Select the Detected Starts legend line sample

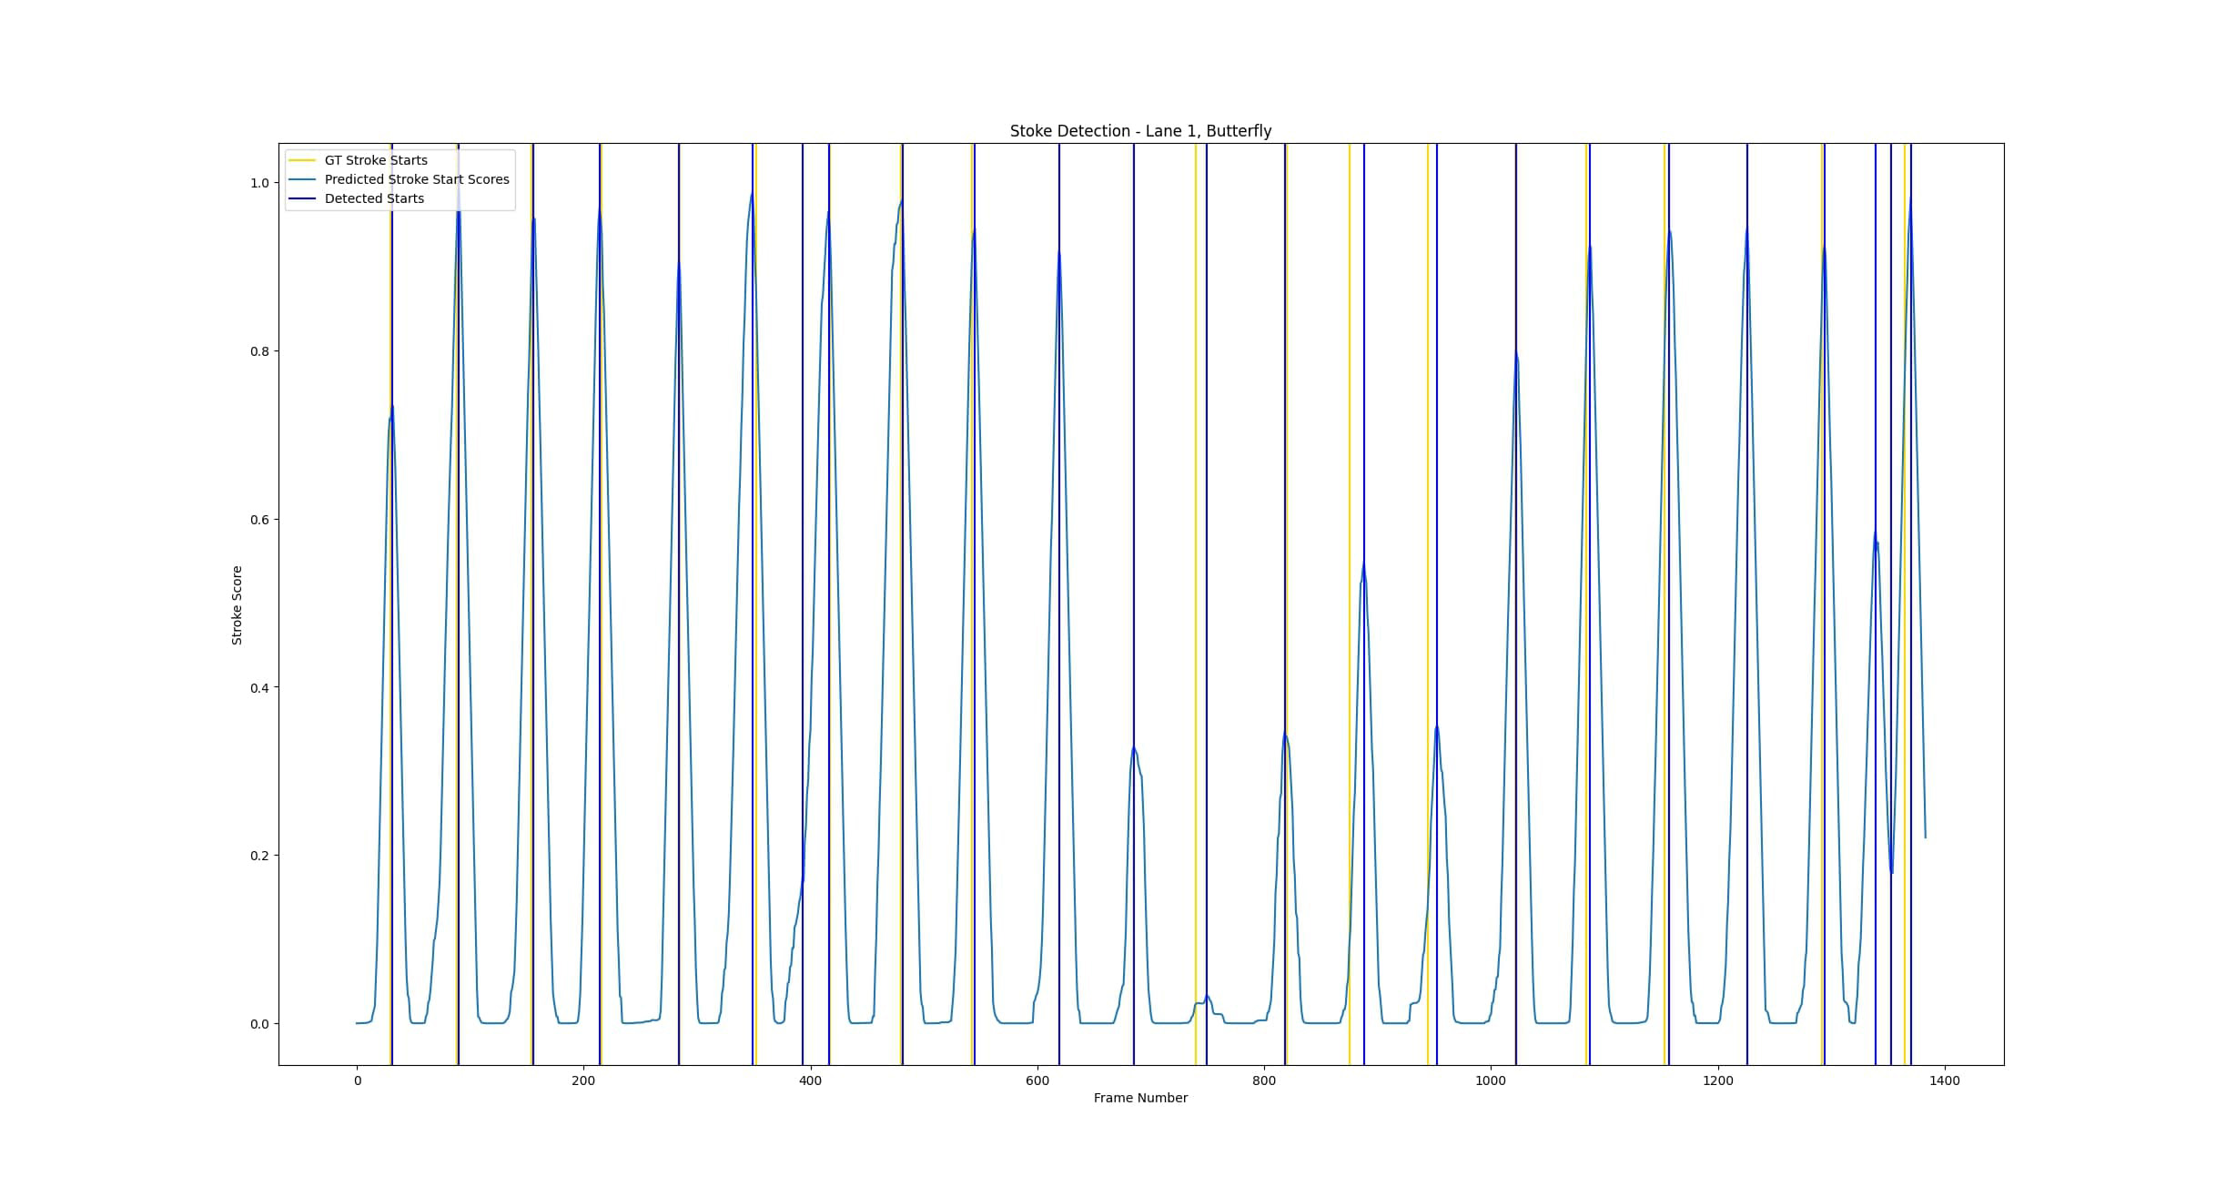(x=303, y=198)
